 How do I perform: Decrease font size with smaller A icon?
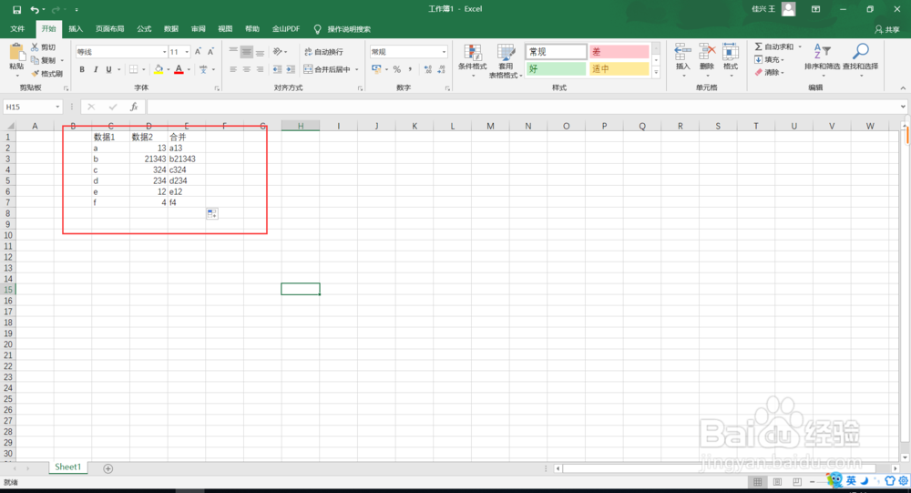coord(211,52)
